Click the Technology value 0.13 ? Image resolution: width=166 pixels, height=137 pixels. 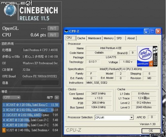(x=93, y=62)
